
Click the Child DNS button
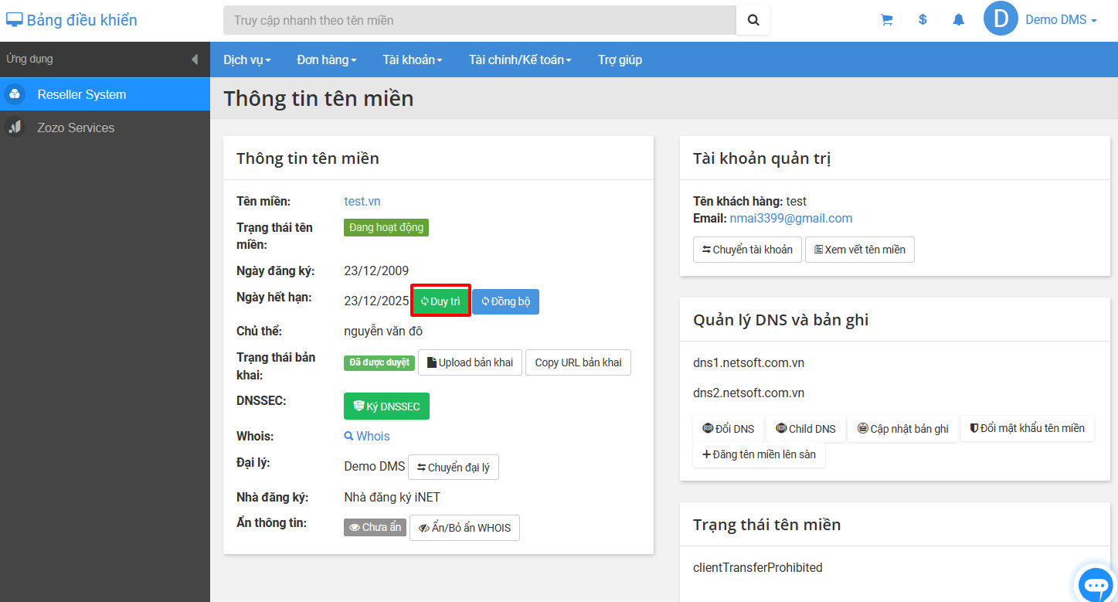(806, 428)
